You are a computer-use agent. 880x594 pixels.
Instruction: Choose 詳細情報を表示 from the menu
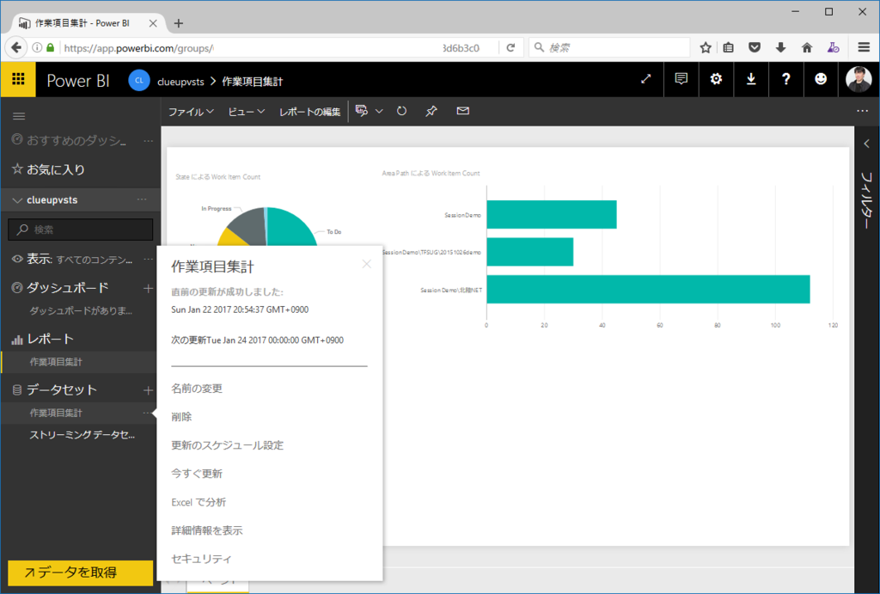207,530
